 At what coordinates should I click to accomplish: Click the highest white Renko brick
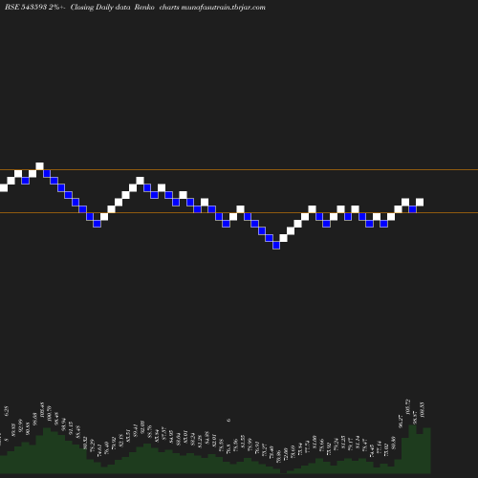(x=39, y=166)
